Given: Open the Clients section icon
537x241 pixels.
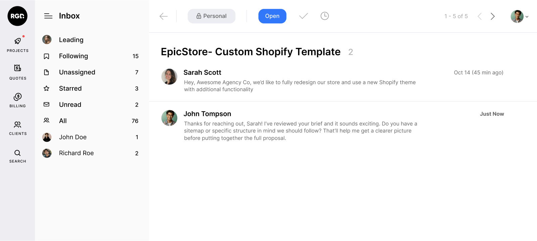Looking at the screenshot, I should 17,125.
